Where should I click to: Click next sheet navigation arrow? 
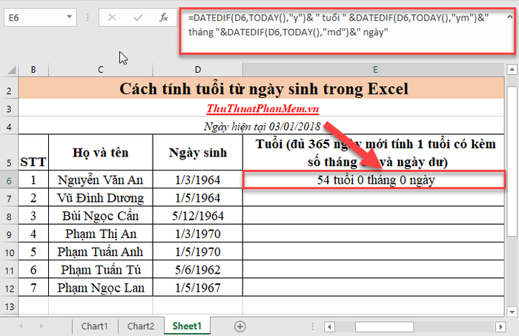point(42,326)
